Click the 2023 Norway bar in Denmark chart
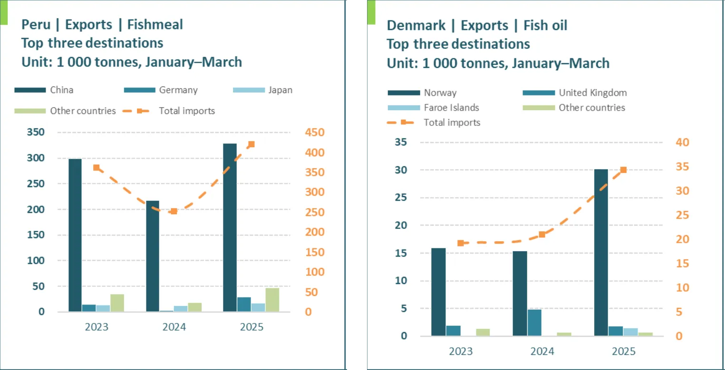This screenshot has width=725, height=370. (x=438, y=292)
